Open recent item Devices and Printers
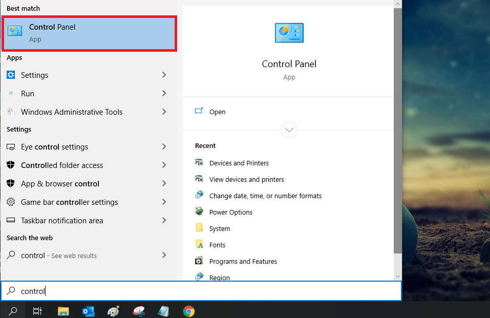The height and width of the screenshot is (318, 490). click(239, 163)
